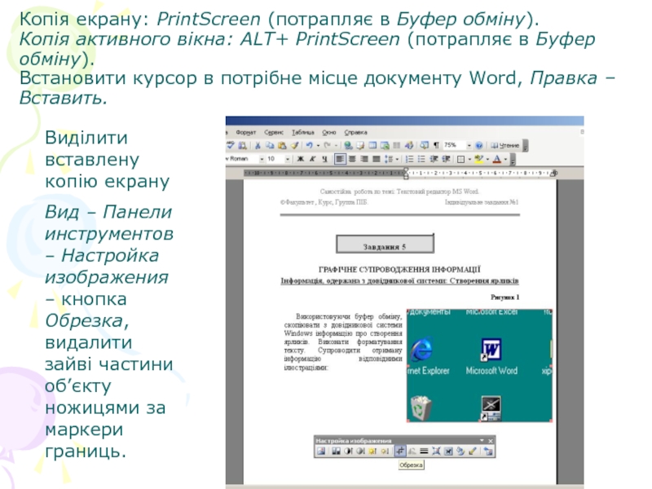Click the Spelling check icon in Word toolbar
The image size is (652, 489).
click(231, 145)
